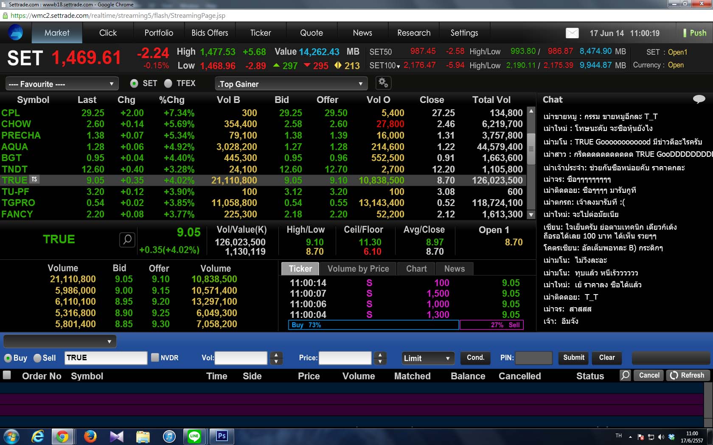
Task: Increase order volume with up arrow
Action: [276, 355]
